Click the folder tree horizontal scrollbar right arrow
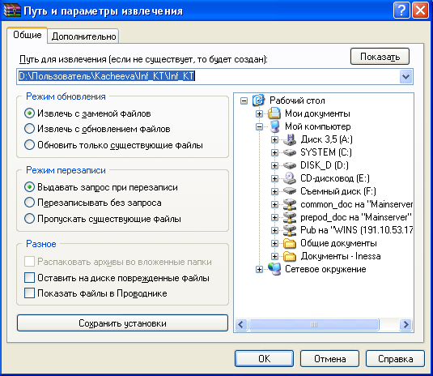Screen dimensions: 433x376 pos(405,324)
